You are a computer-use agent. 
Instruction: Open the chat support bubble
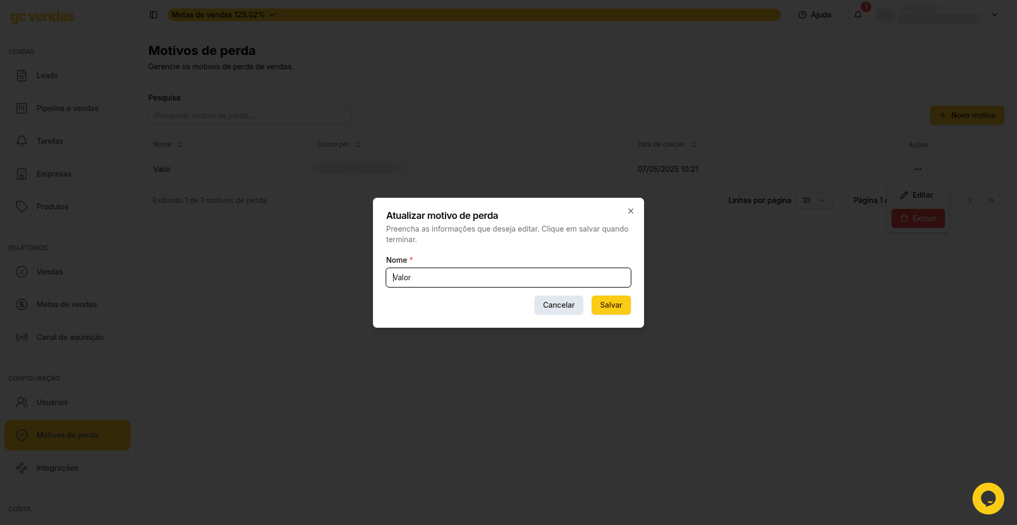point(988,499)
